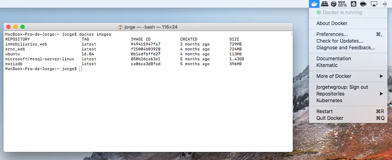The width and height of the screenshot is (392, 160).
Task: Open the stacked-grid menu bar icon
Action: (x=324, y=4)
